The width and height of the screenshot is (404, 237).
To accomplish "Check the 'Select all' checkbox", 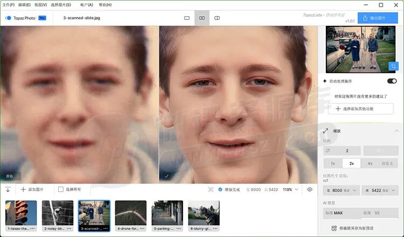I will tap(61, 190).
